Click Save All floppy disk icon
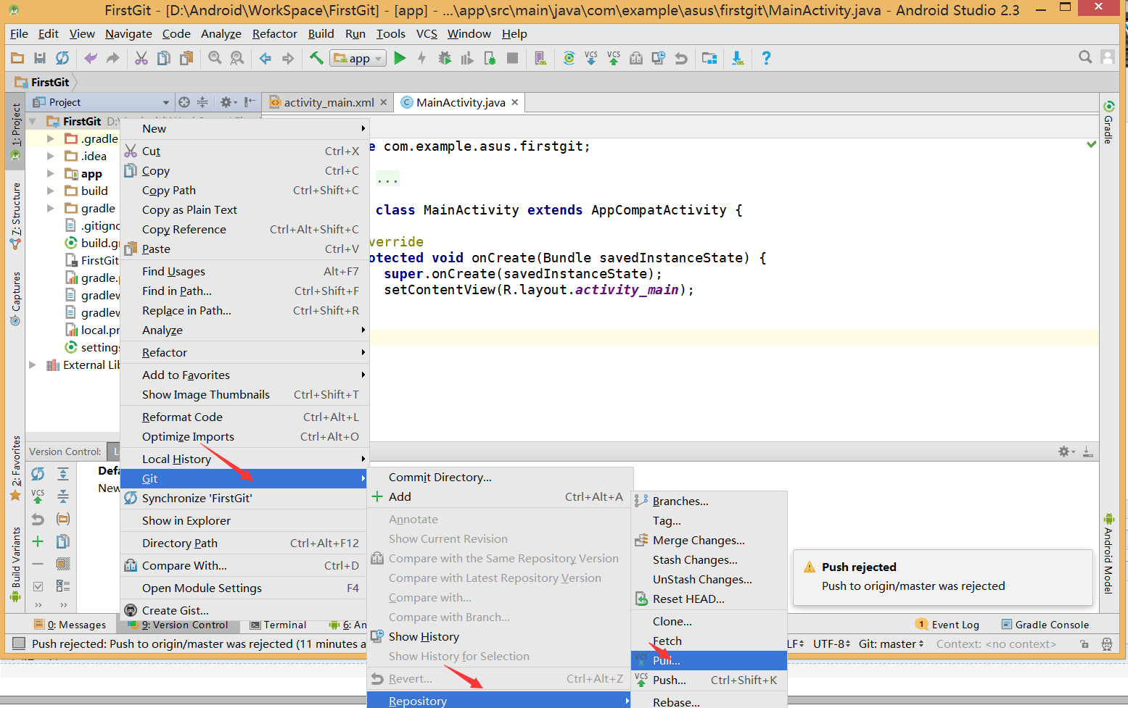Image resolution: width=1128 pixels, height=708 pixels. pos(40,58)
